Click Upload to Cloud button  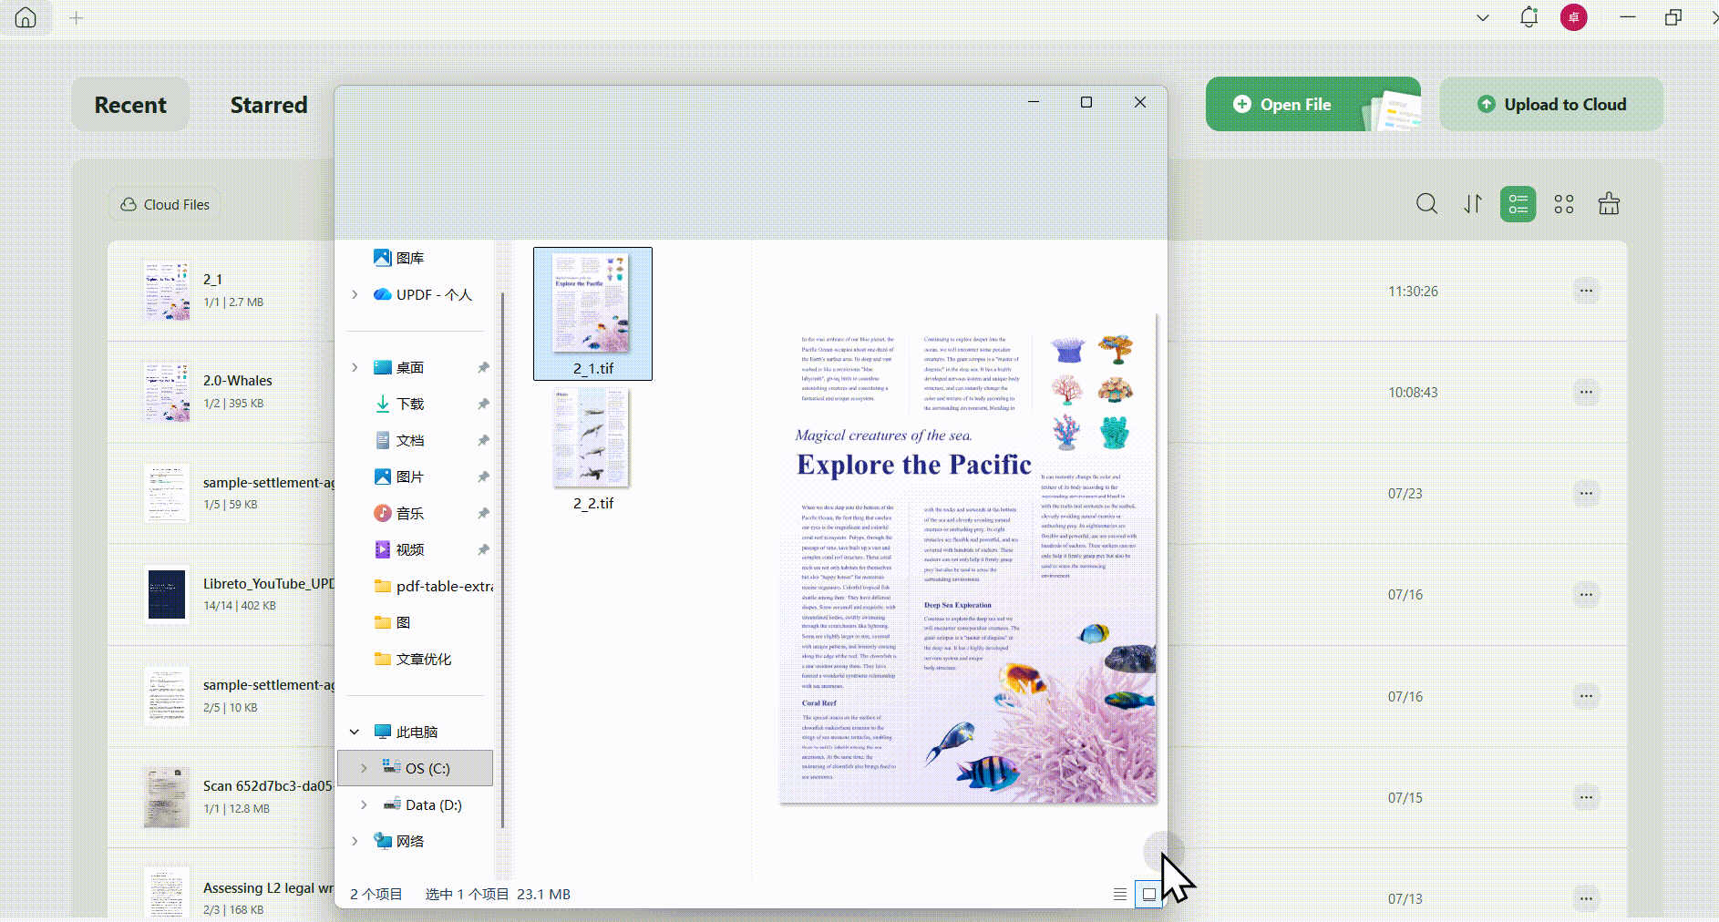(1551, 104)
